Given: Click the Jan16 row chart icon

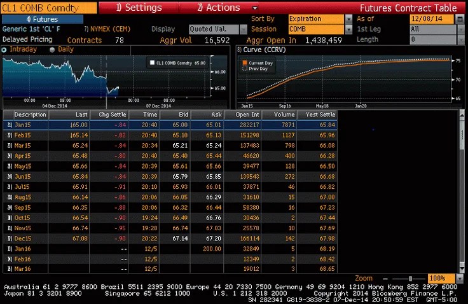Looking at the screenshot, I should (10, 249).
